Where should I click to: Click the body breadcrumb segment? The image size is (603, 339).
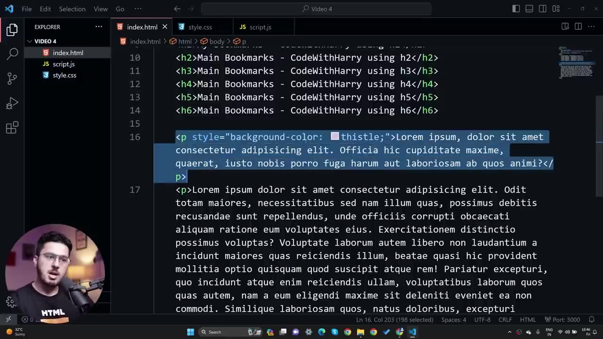pyautogui.click(x=213, y=41)
